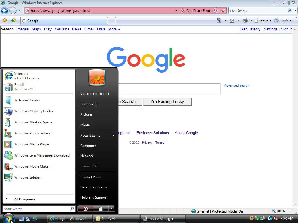This screenshot has width=298, height=223.
Task: Switch to Device Manager taskbar window
Action: point(163,219)
